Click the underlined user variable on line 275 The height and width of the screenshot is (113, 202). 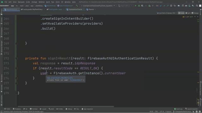tap(44, 73)
